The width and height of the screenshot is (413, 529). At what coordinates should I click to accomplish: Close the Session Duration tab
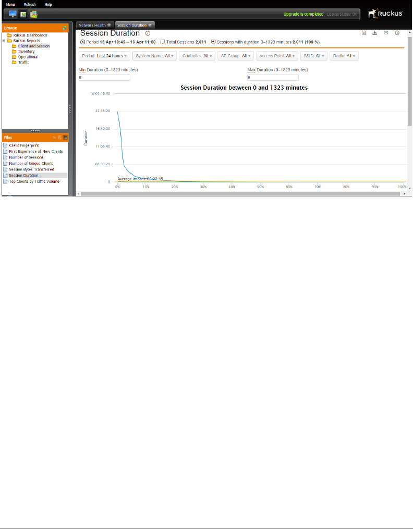pos(150,25)
